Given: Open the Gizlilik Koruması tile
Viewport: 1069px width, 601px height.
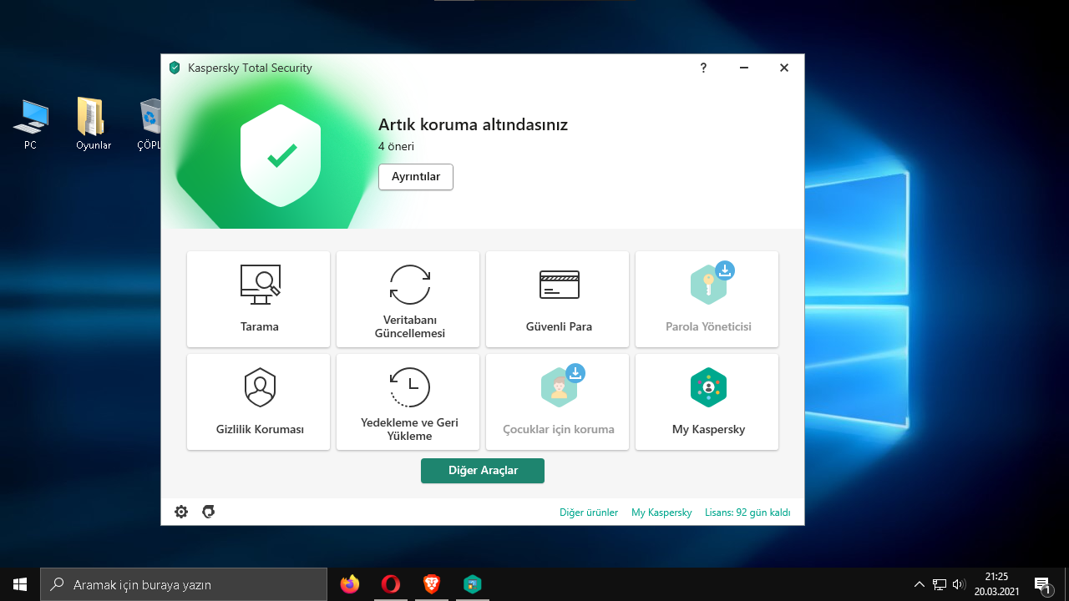Looking at the screenshot, I should point(258,402).
